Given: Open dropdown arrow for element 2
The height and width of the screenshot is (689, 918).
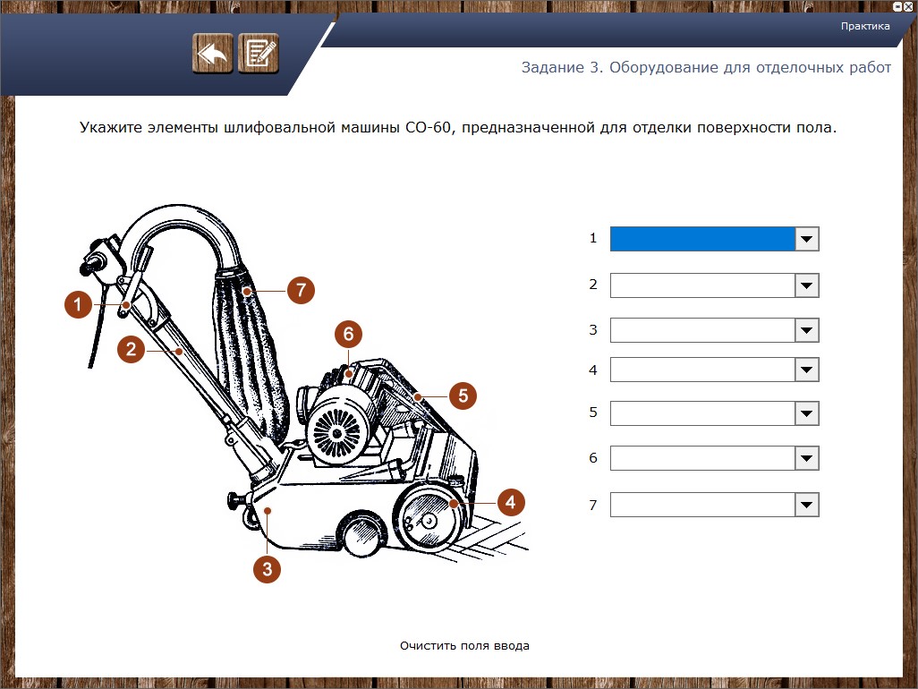Looking at the screenshot, I should pyautogui.click(x=806, y=285).
